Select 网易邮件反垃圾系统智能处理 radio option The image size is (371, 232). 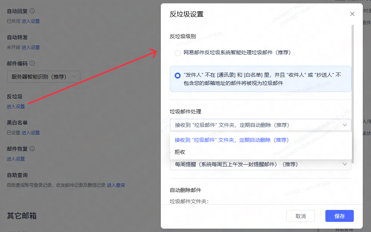[177, 53]
